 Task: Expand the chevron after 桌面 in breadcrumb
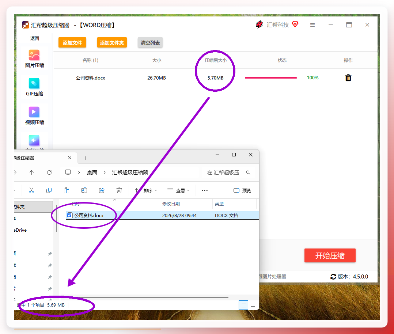coord(105,172)
